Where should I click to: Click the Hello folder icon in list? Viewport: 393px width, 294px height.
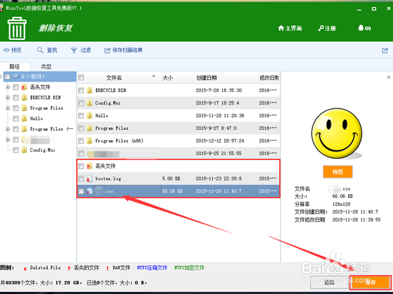(x=90, y=116)
